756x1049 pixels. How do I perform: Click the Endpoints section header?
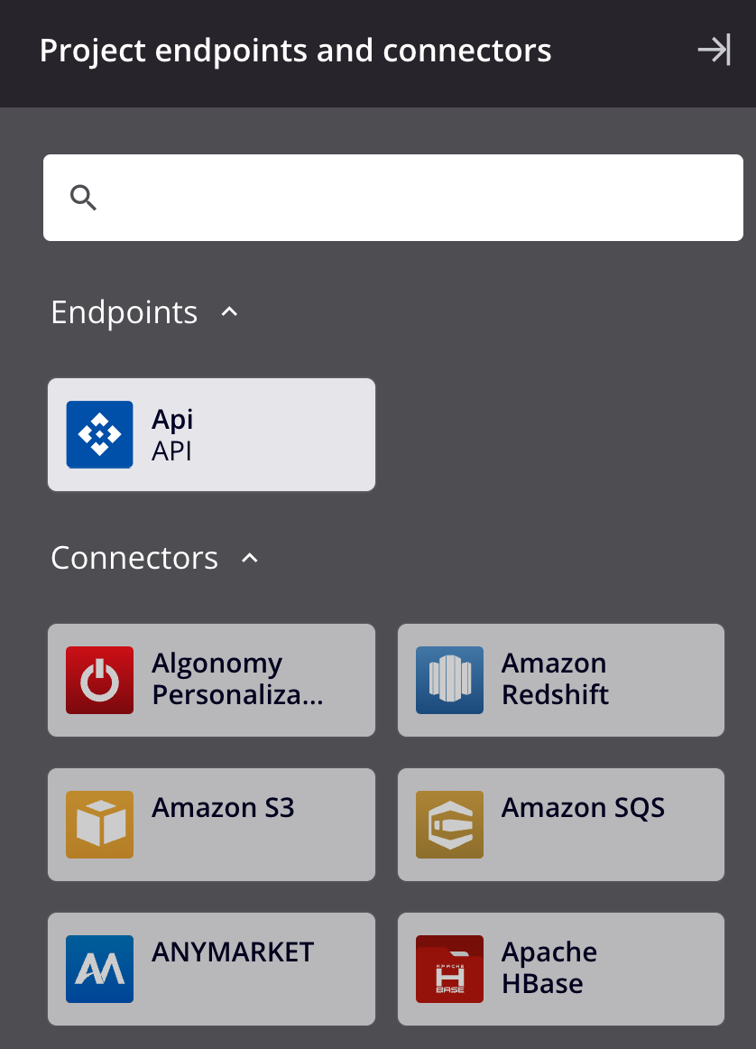tap(124, 311)
